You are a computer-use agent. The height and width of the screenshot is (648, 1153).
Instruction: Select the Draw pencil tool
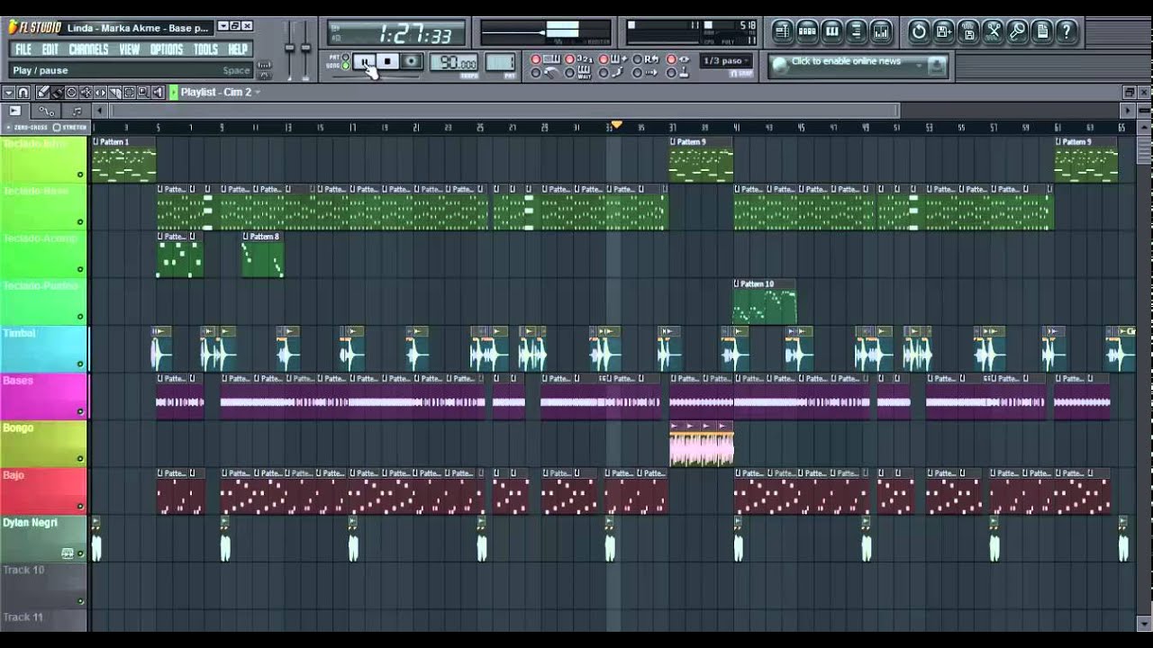42,92
